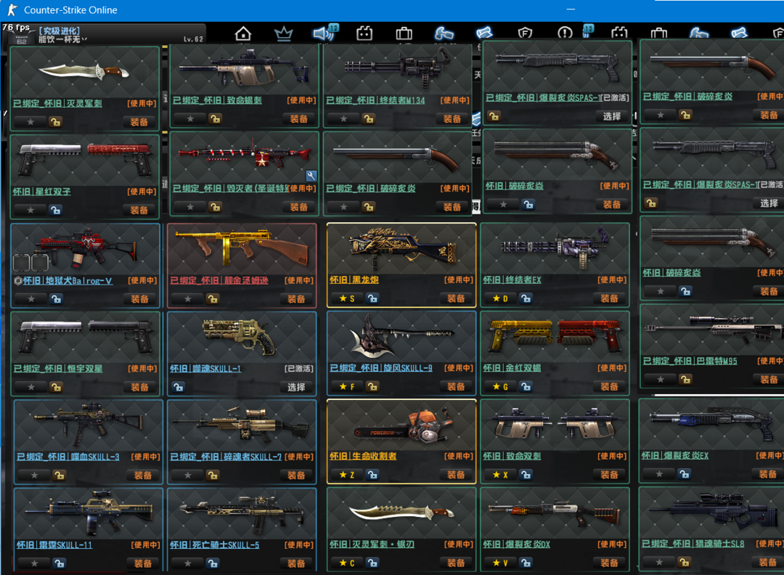784x575 pixels.
Task: Open the home icon in top navigation
Action: click(243, 34)
